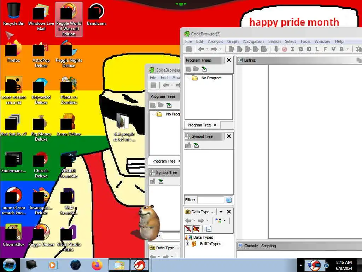Open forward-history dropdown arrow in CodeBrowser(2) toolbar
The height and width of the screenshot is (272, 362).
point(220,49)
